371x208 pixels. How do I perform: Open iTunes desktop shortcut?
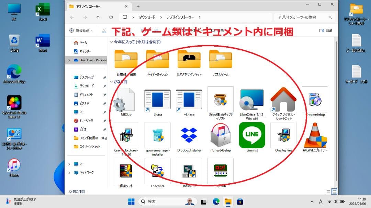[x=14, y=167]
